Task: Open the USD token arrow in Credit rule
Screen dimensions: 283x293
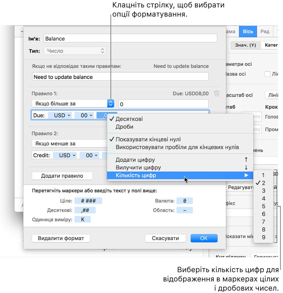Action: (74, 155)
